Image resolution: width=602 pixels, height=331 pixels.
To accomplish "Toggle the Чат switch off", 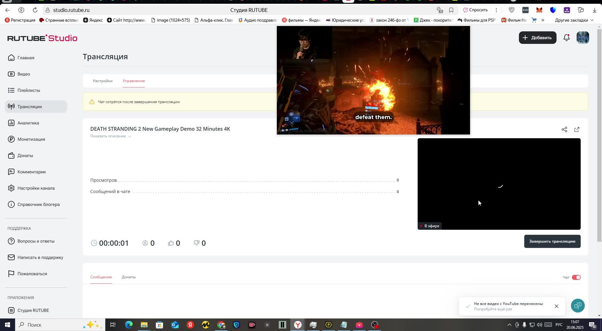I will click(x=576, y=277).
